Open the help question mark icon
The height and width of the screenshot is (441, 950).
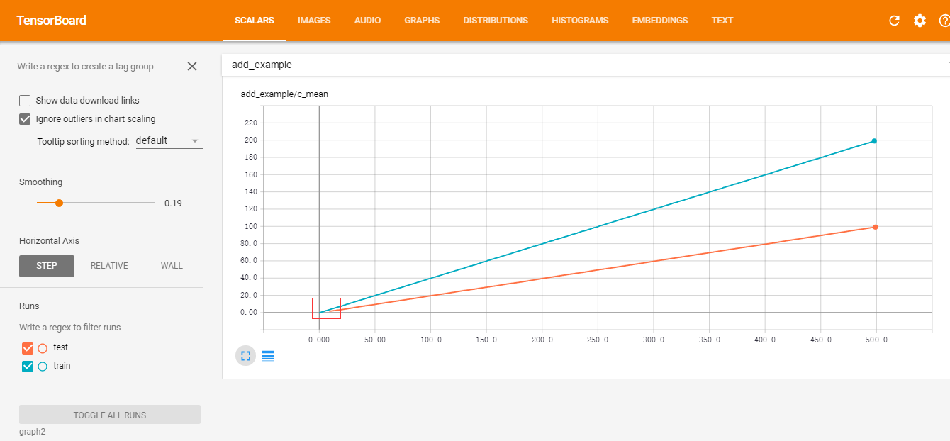pyautogui.click(x=944, y=21)
